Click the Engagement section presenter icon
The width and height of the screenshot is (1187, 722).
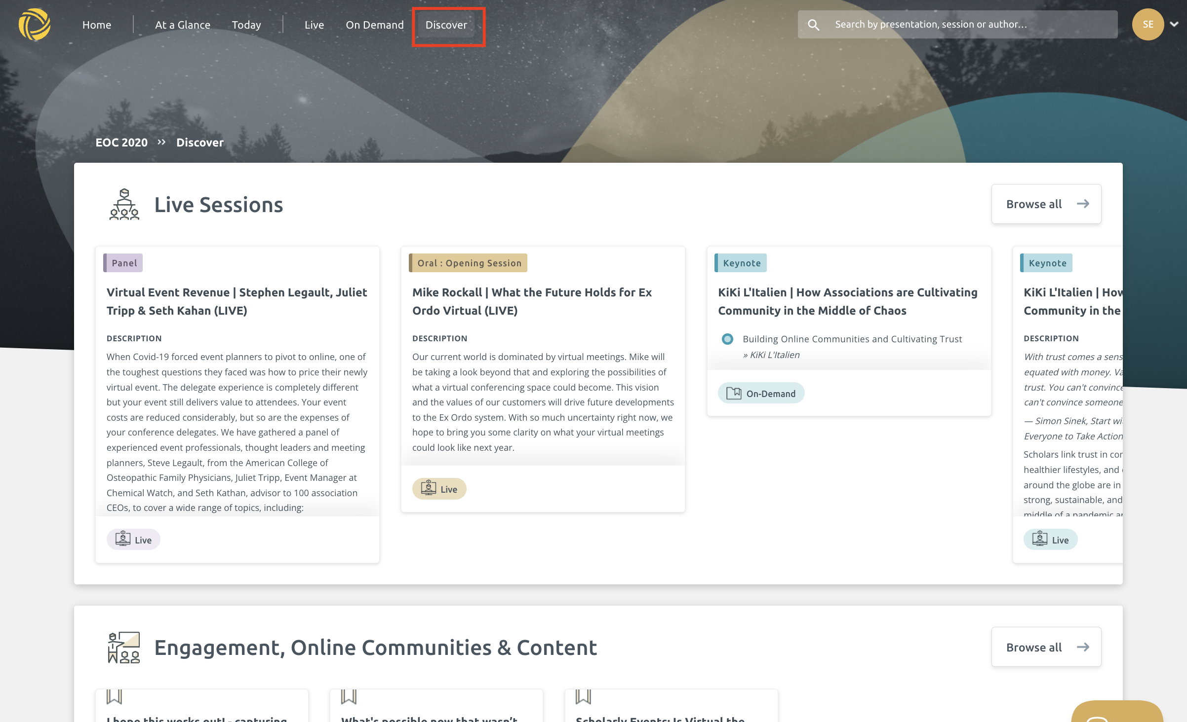pyautogui.click(x=123, y=647)
